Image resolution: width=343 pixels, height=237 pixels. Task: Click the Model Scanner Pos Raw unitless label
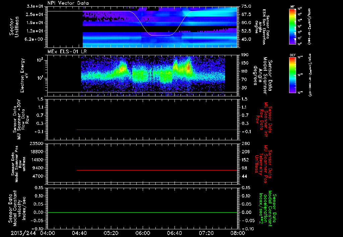pyautogui.click(x=18, y=164)
